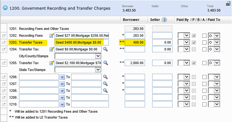Click the 1209 To payee field
The width and height of the screenshot is (232, 122).
point(90,97)
